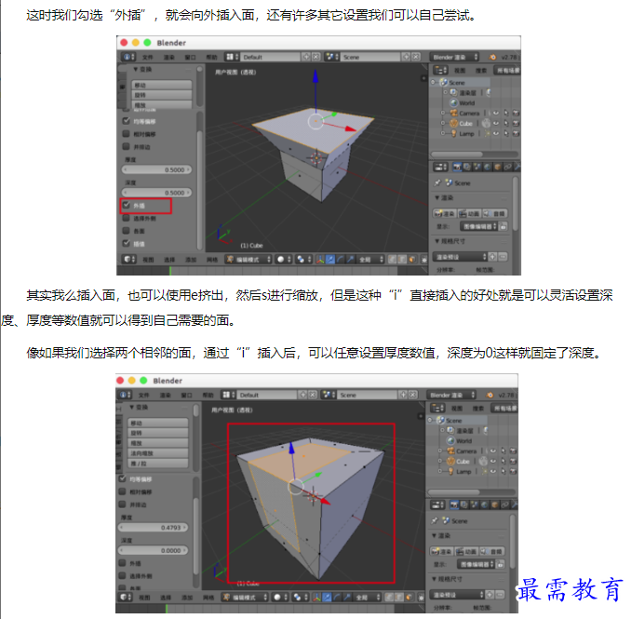Click 音频 button in lower properties
Viewport: 631px width, 619px height.
[491, 551]
